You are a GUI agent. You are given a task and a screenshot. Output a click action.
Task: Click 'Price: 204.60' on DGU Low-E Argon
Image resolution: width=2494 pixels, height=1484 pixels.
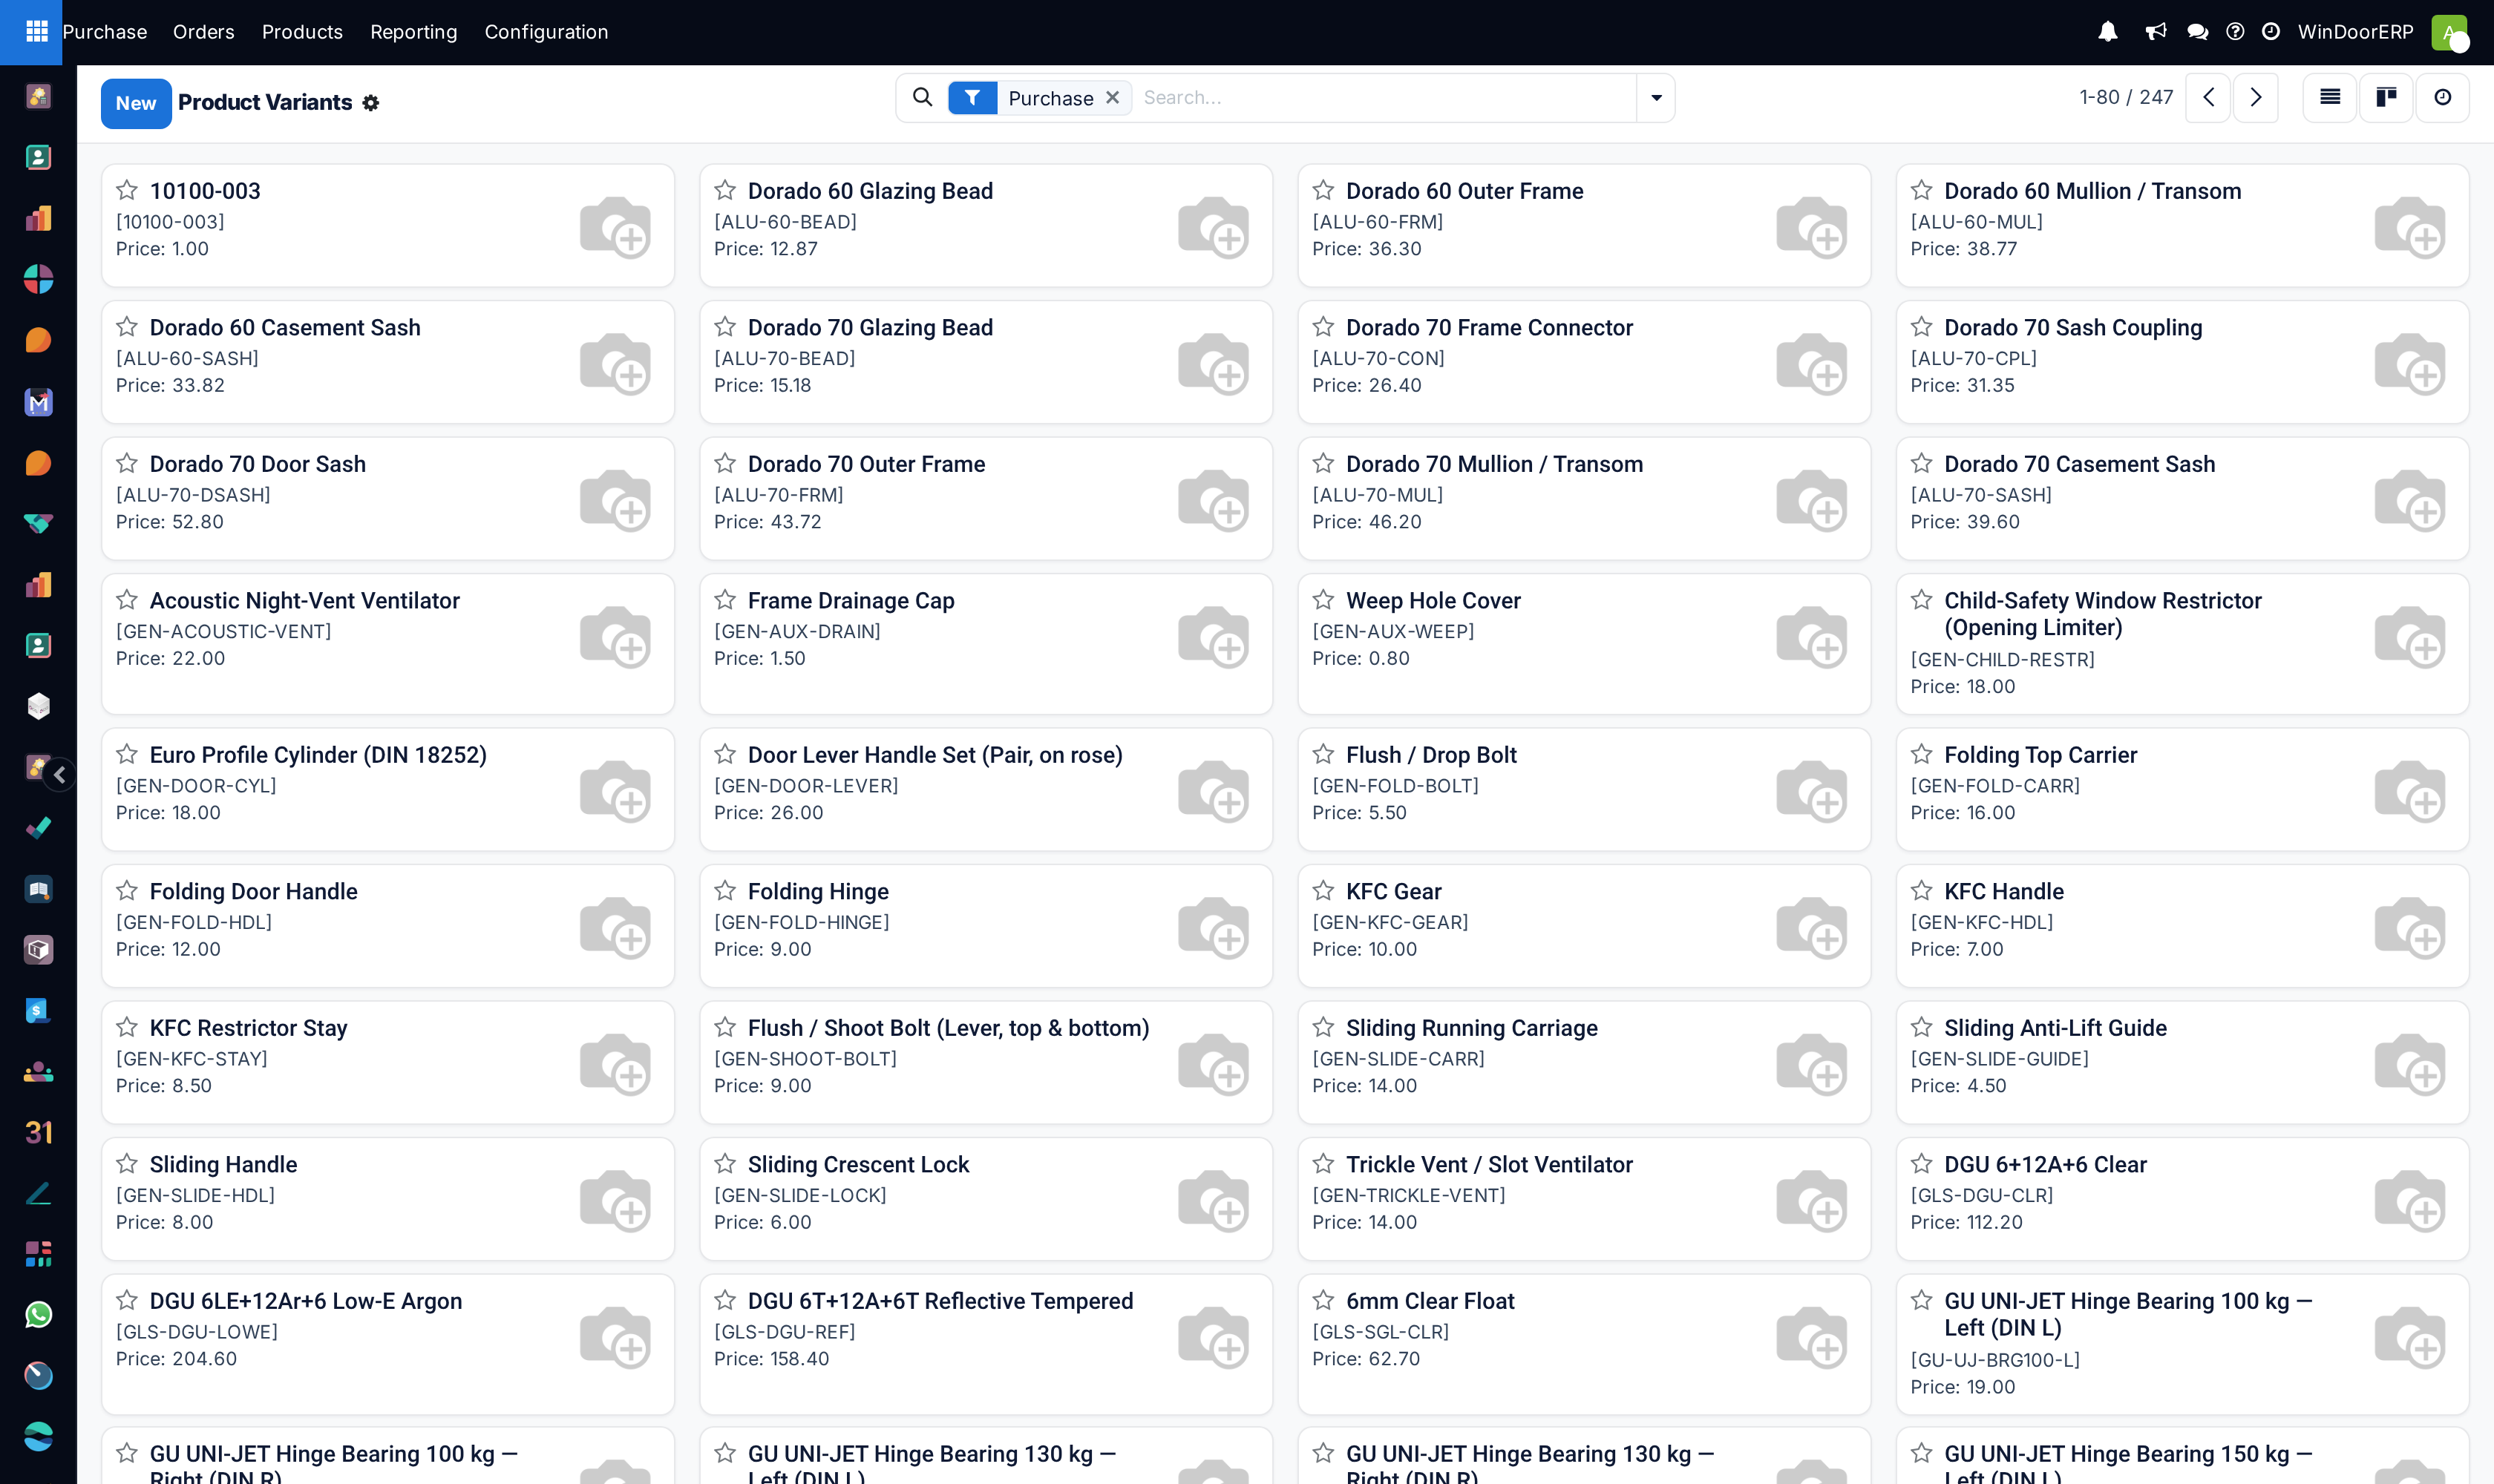[x=176, y=1359]
